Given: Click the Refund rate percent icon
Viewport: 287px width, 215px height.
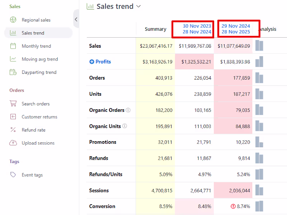Looking at the screenshot, I should point(13,130).
